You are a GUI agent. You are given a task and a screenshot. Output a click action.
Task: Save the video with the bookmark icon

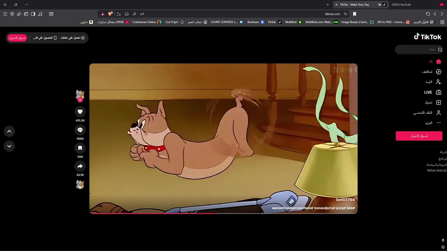coord(80,148)
